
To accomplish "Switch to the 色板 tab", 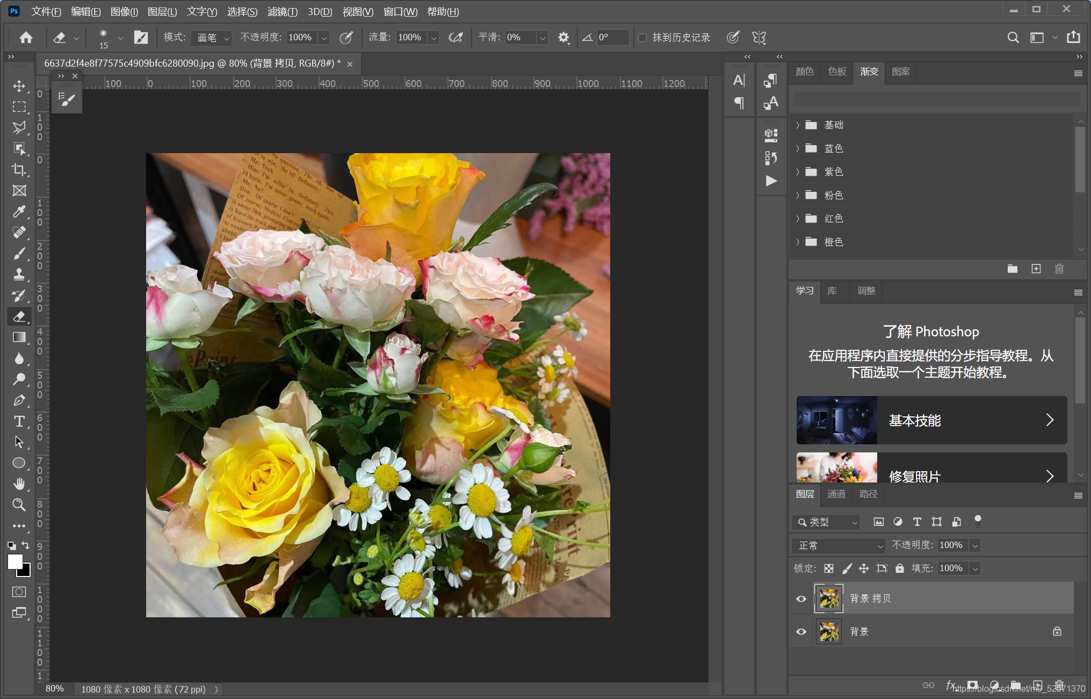I will (x=837, y=71).
